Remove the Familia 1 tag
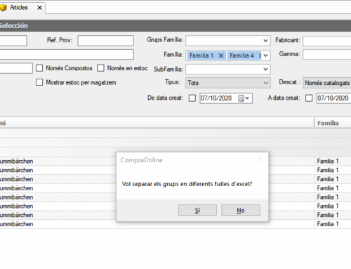The image size is (351, 269). pos(221,55)
